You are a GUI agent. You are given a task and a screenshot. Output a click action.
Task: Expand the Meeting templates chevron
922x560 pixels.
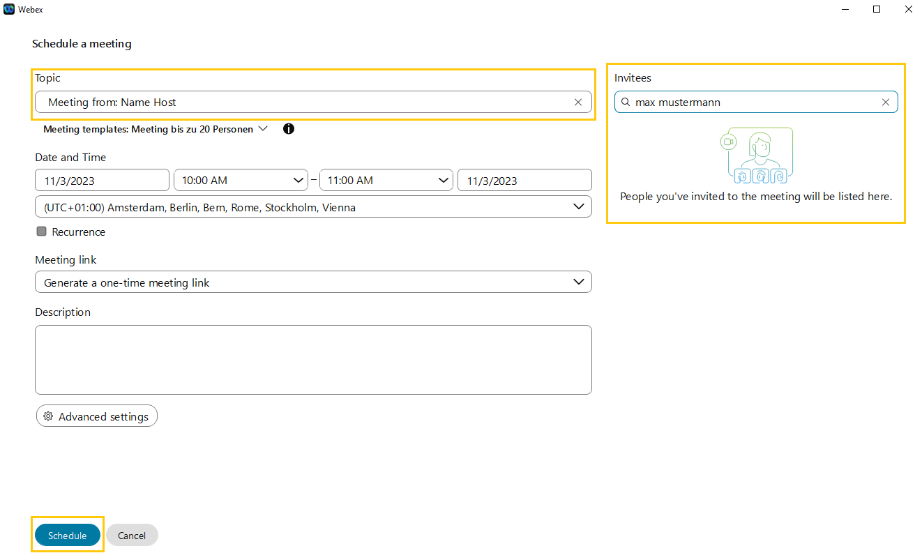[263, 129]
